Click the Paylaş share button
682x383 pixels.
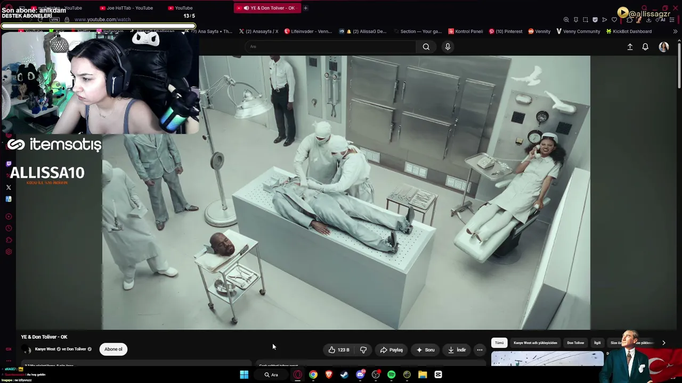pyautogui.click(x=392, y=349)
